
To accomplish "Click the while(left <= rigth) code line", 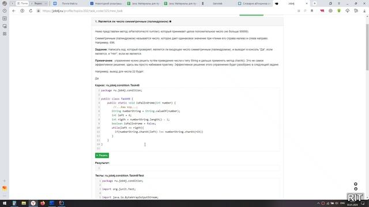I will click(127, 128).
